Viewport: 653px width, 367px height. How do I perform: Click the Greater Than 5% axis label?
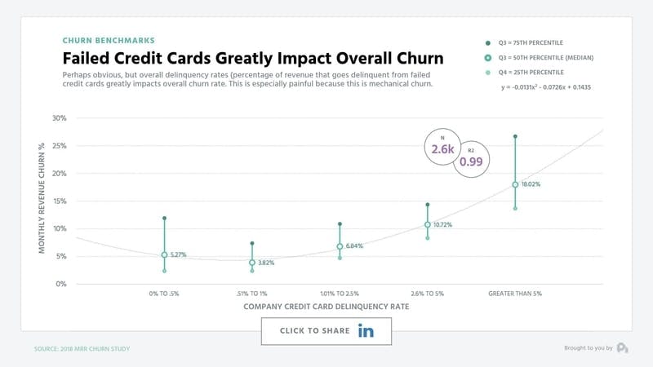click(x=514, y=292)
